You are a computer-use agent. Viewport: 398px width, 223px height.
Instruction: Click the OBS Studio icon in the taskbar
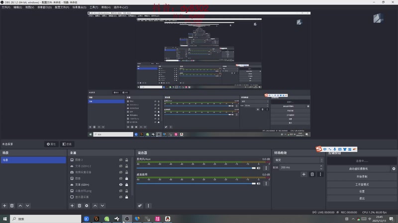(x=127, y=219)
